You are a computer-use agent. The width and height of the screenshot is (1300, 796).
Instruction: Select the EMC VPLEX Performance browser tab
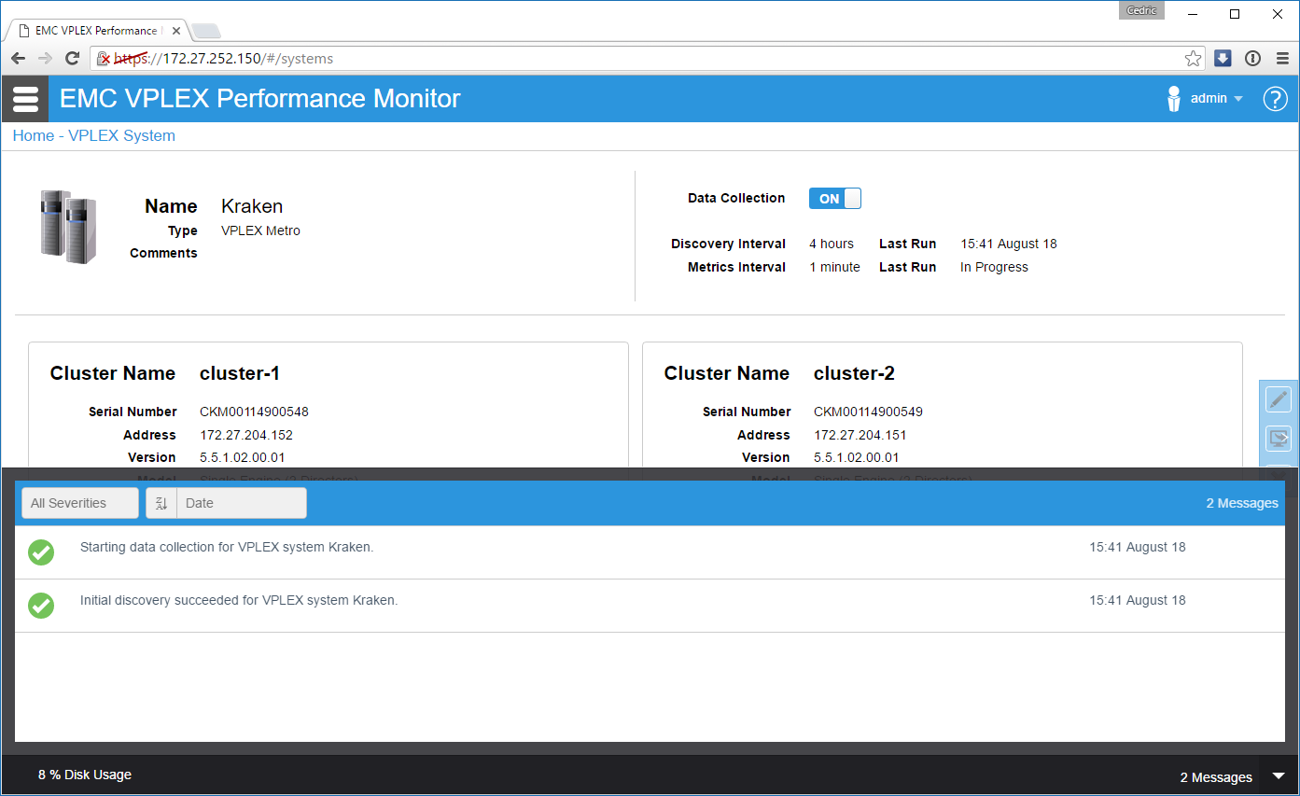[95, 31]
